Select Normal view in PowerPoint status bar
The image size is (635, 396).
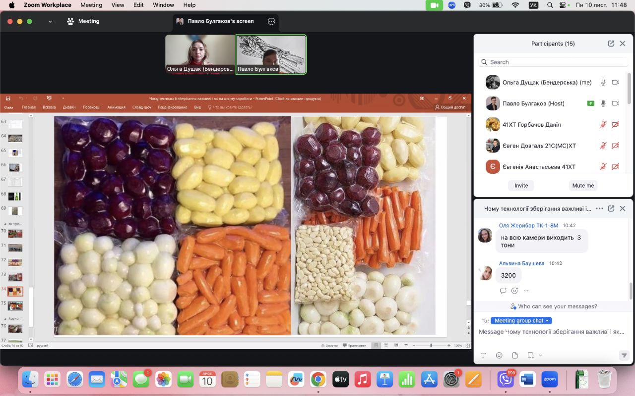tap(376, 346)
